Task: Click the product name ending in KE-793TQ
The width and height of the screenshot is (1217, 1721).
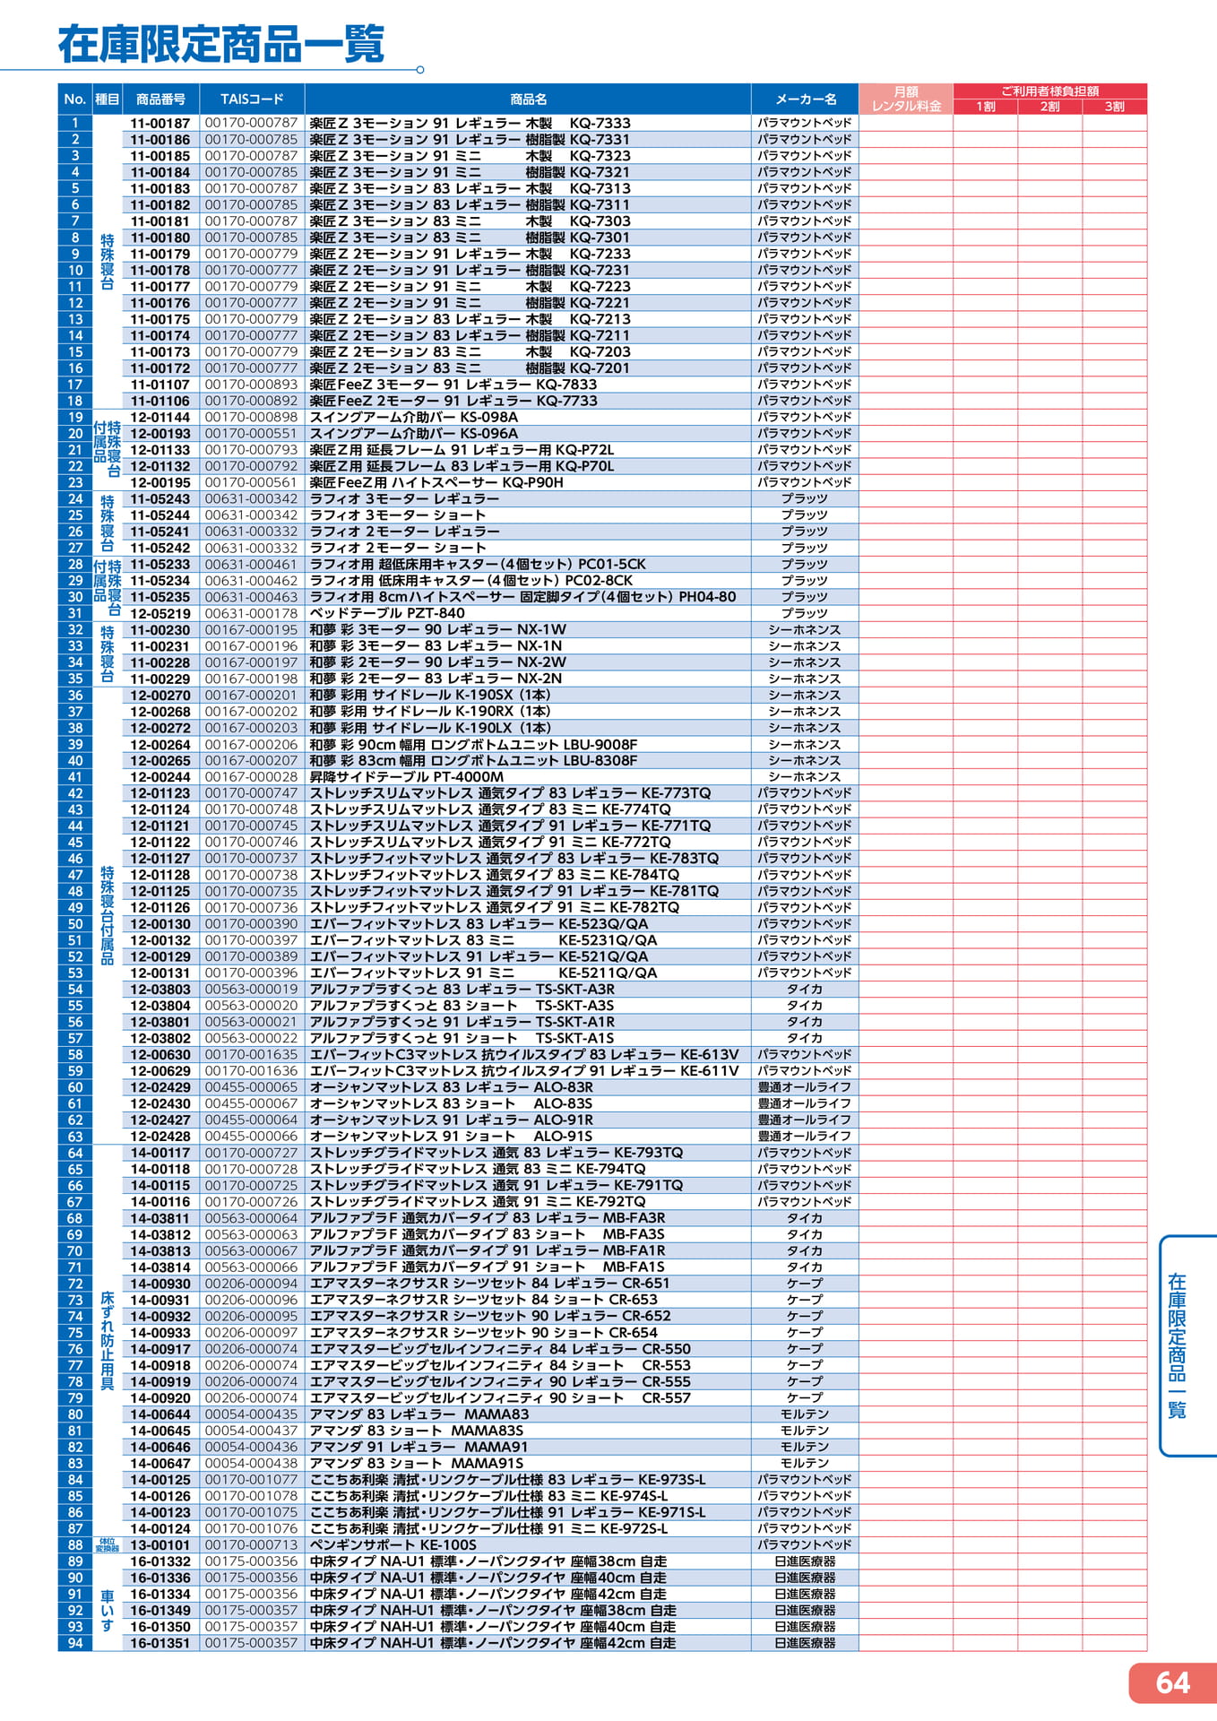Action: pyautogui.click(x=496, y=1153)
